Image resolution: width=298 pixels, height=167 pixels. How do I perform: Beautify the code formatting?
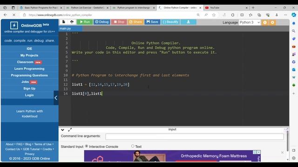point(170,22)
